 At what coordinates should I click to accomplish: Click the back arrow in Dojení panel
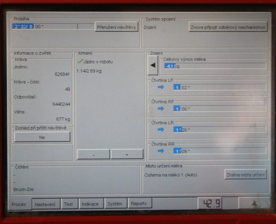pos(153,65)
